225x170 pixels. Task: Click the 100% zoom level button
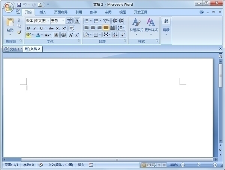[x=173, y=165]
